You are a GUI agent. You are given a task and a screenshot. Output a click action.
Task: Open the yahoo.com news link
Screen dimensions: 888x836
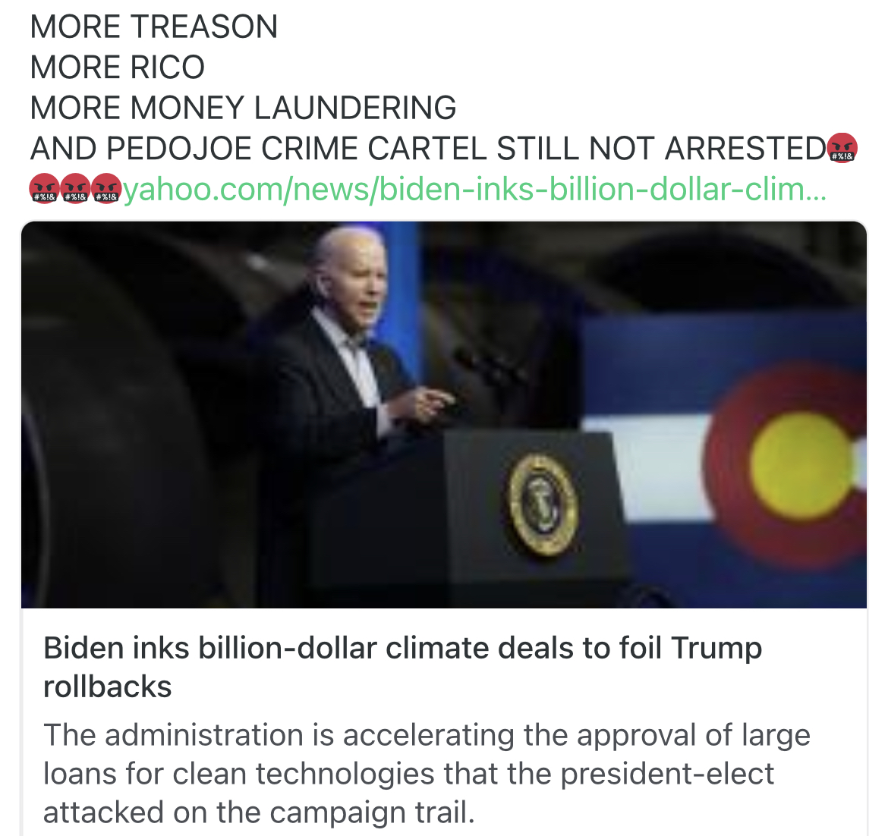(474, 190)
